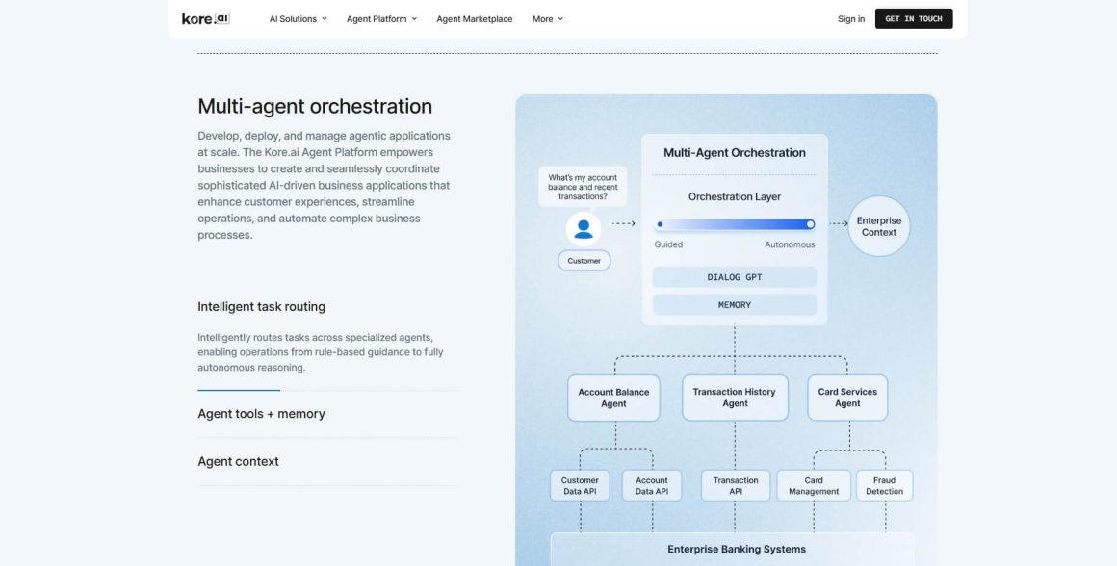
Task: Click the Fraud Detection node
Action: (x=884, y=486)
